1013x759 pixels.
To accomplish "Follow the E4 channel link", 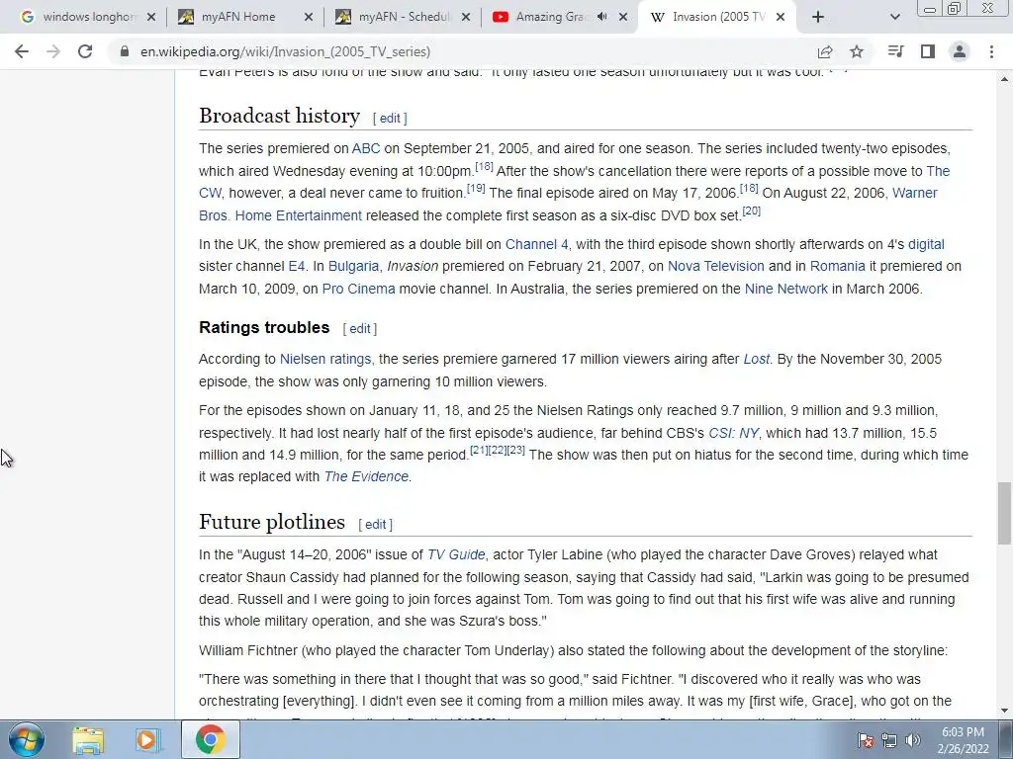I will [297, 267].
